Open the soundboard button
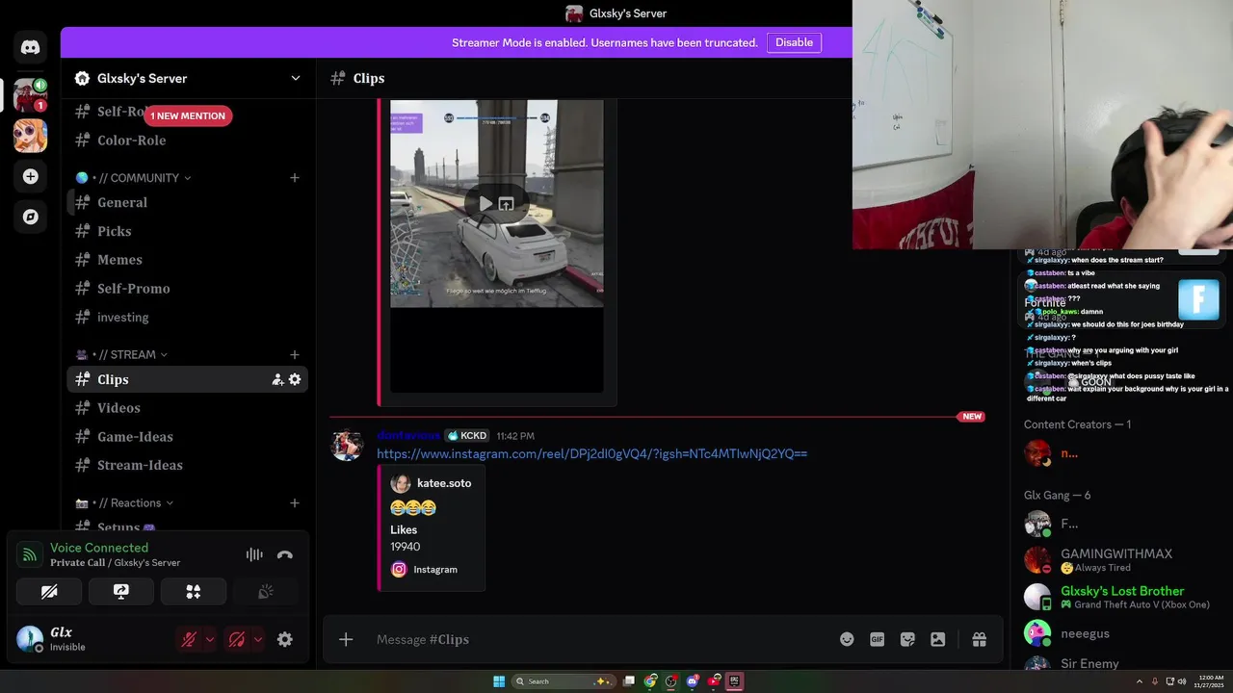This screenshot has width=1233, height=693. click(x=266, y=591)
